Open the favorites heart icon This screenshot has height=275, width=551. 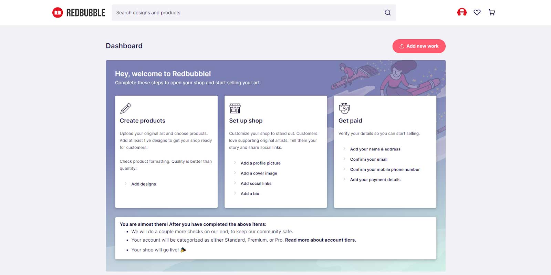coord(477,12)
